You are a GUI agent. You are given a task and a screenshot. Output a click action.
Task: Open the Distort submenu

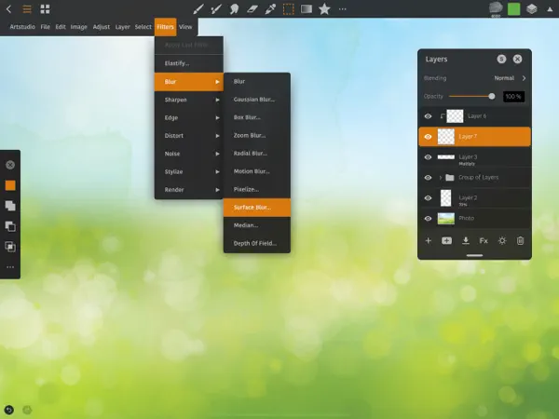[x=189, y=136]
